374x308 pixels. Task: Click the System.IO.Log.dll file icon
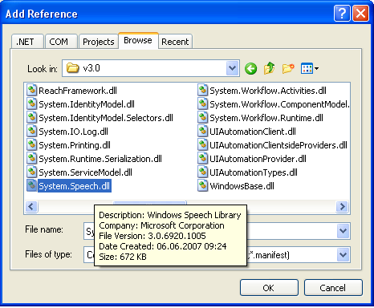tap(31, 131)
